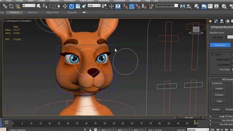This screenshot has width=233, height=131.
Task: Toggle the Percent Snap button
Action: 138,6
